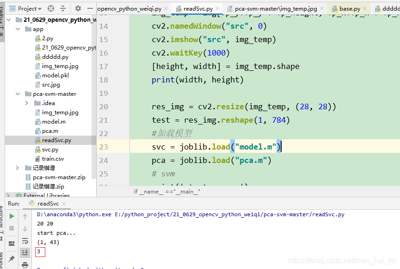Navigate down in the console output

[25, 228]
